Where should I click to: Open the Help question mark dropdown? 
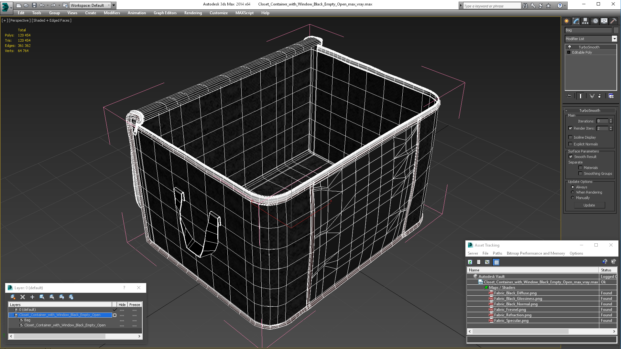click(x=565, y=5)
